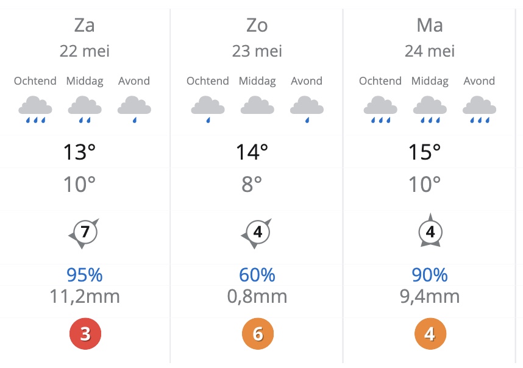Click Monday morning heavy rain icon
This screenshot has width=523, height=368.
click(380, 108)
